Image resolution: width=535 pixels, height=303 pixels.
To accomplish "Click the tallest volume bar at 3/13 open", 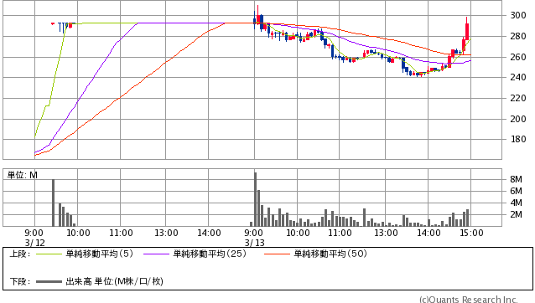I will (255, 199).
